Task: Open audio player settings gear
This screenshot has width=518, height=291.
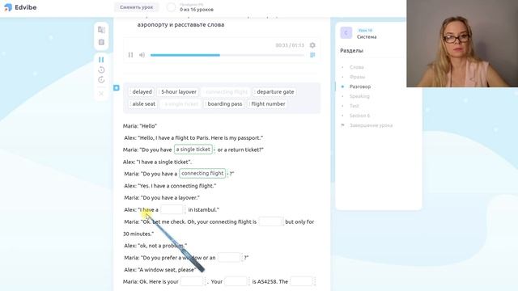Action: (312, 45)
